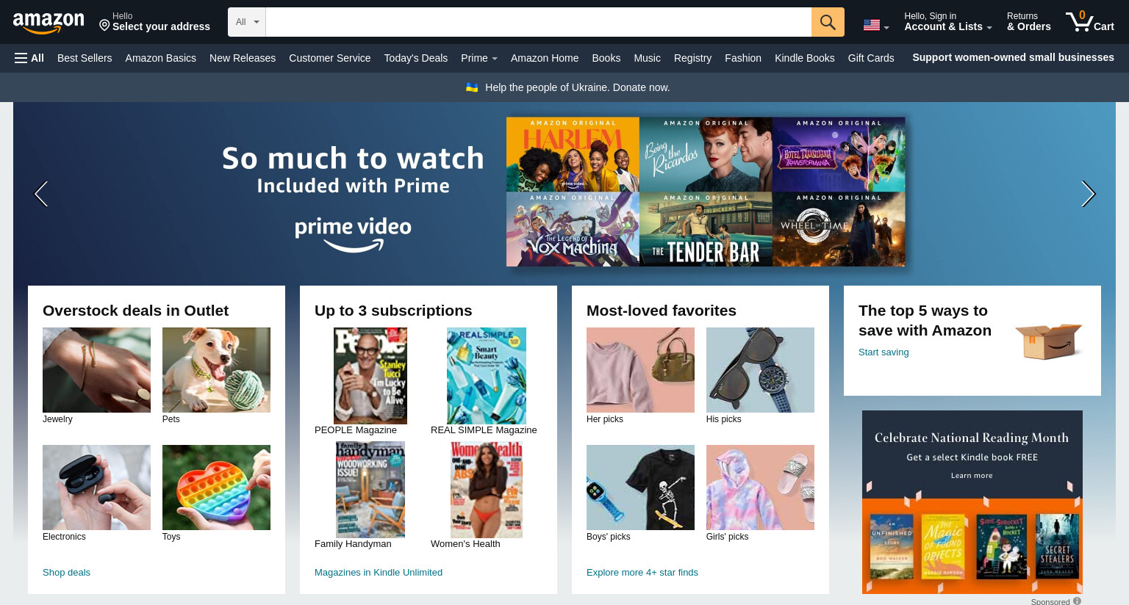Click Shop deals link

66,573
